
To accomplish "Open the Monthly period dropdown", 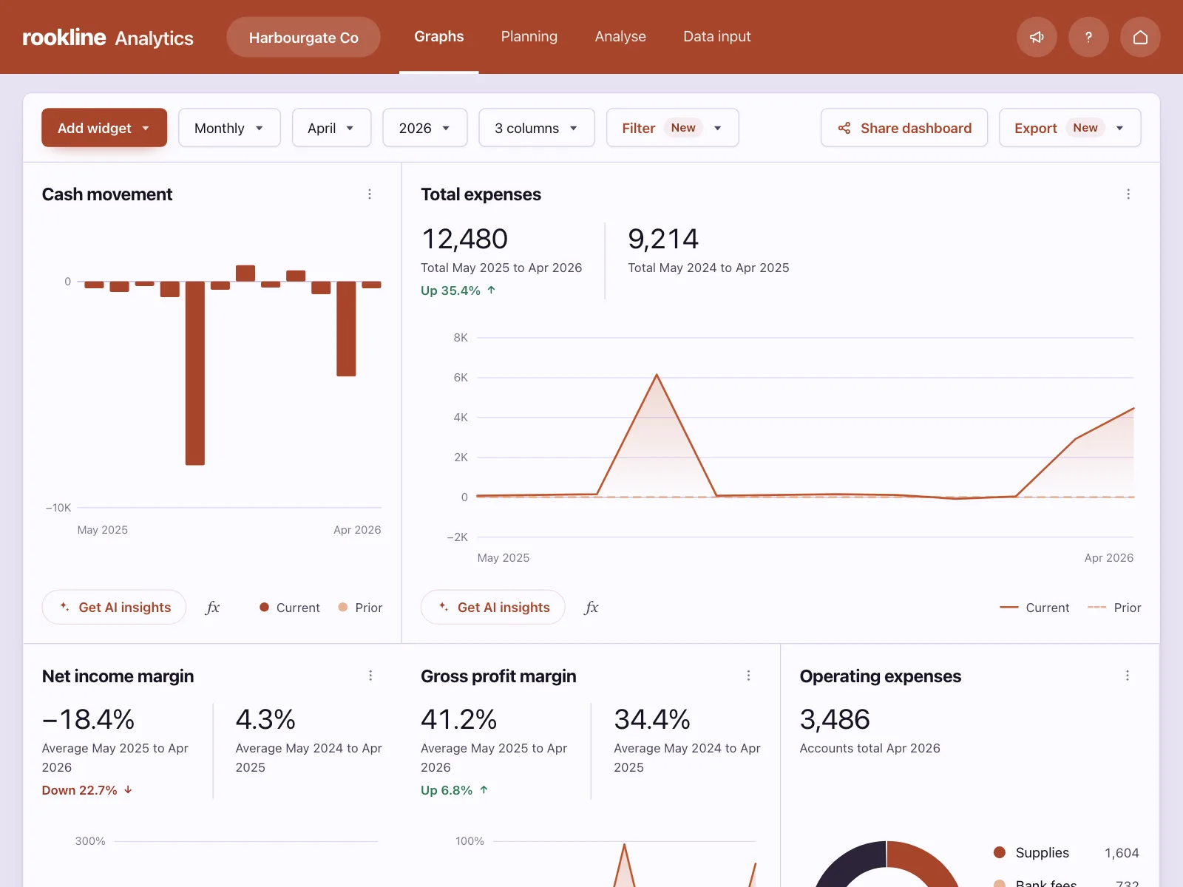I will (229, 128).
